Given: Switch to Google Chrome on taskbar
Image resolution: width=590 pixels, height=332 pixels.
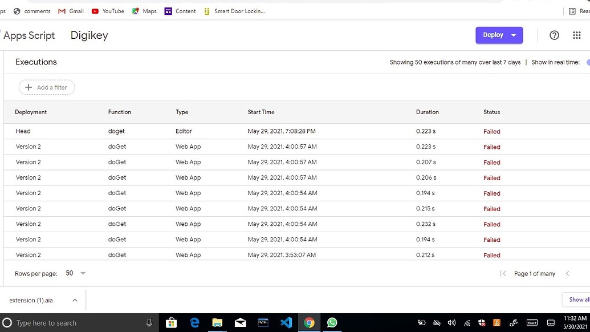Looking at the screenshot, I should coord(309,323).
